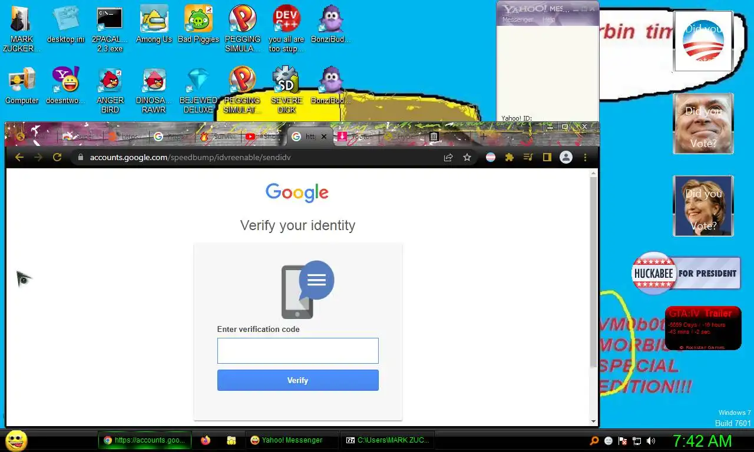The image size is (754, 452).
Task: View site info via padlock icon
Action: [x=81, y=157]
